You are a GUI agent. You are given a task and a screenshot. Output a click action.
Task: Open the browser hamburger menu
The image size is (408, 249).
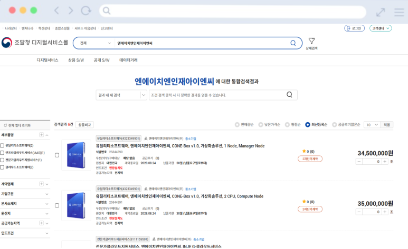click(x=399, y=12)
